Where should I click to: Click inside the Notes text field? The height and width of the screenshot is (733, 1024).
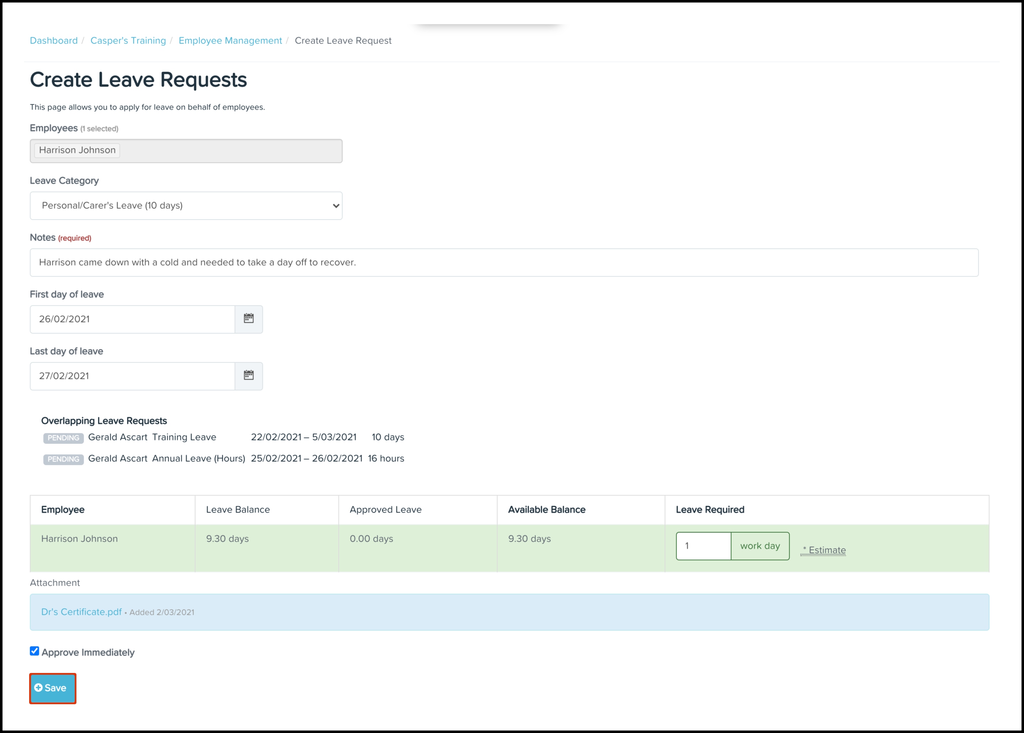point(504,262)
